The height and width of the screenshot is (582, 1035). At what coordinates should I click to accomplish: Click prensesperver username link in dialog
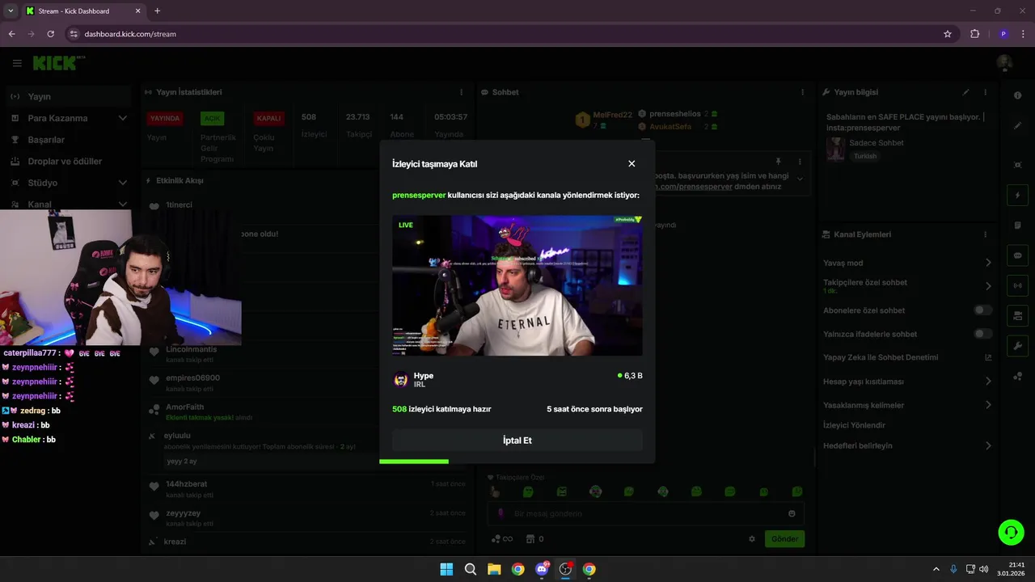pos(419,196)
